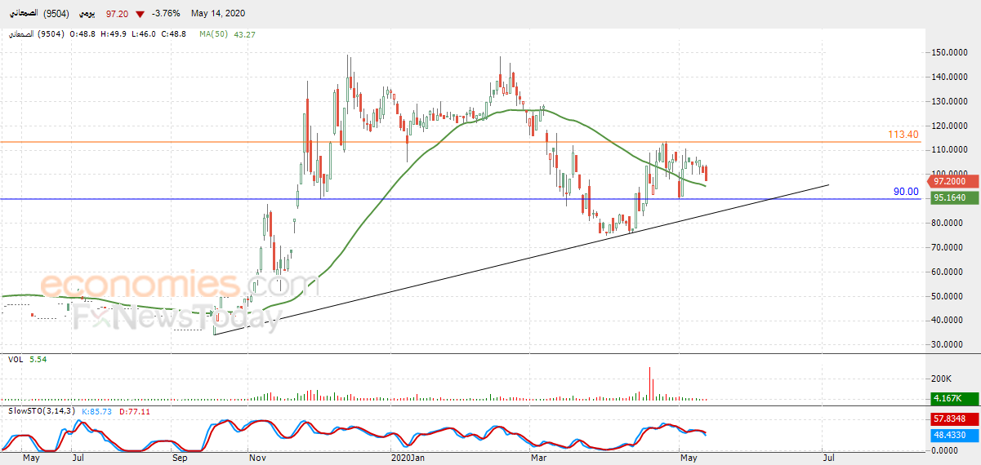Click the 97.20 last price in header
981x465 pixels.
[118, 15]
